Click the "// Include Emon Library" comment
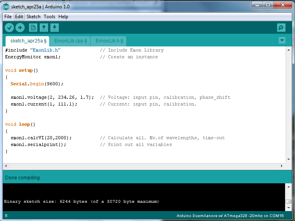The image size is (295, 221). [x=132, y=50]
